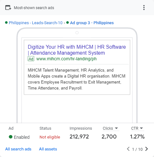Click the green Enabled status dot
This screenshot has height=157, width=154.
click(x=11, y=137)
